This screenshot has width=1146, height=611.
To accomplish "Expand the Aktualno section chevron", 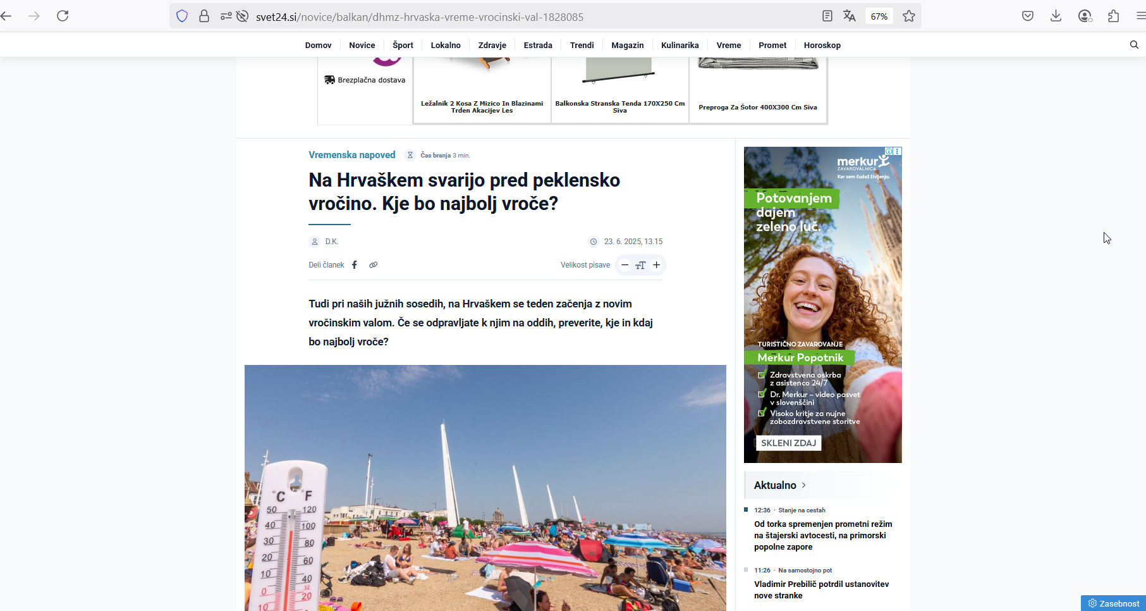I will click(803, 485).
